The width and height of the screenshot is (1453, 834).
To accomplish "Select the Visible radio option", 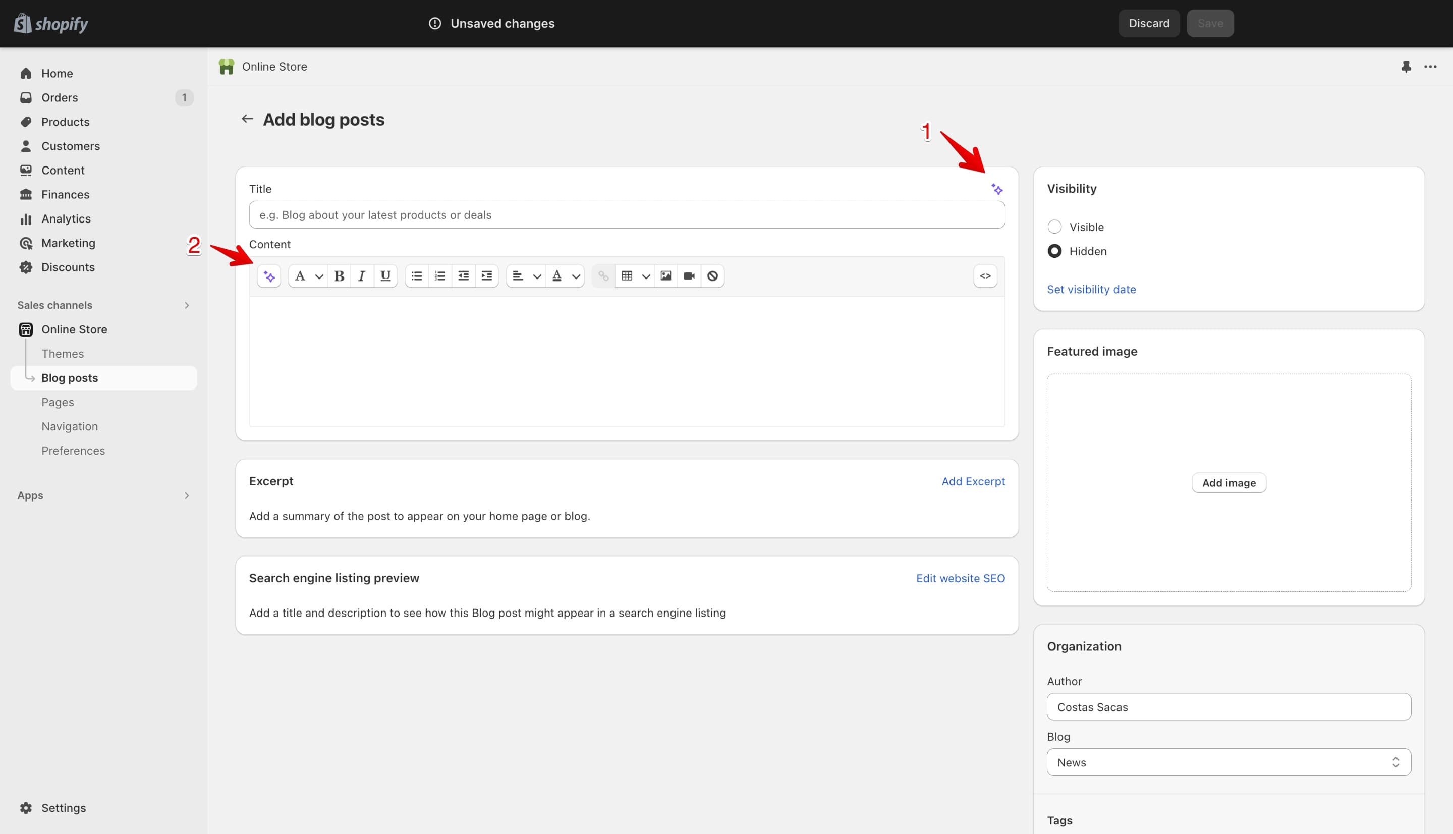I will 1054,227.
